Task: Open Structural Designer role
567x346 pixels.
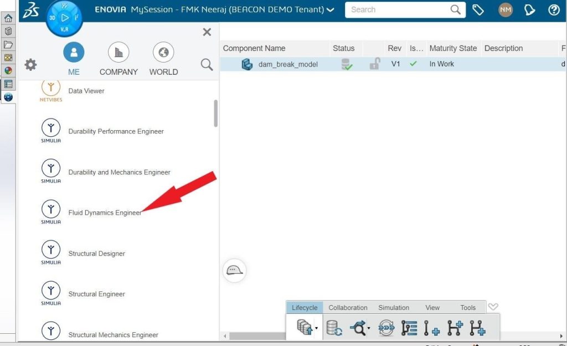Action: pos(96,254)
